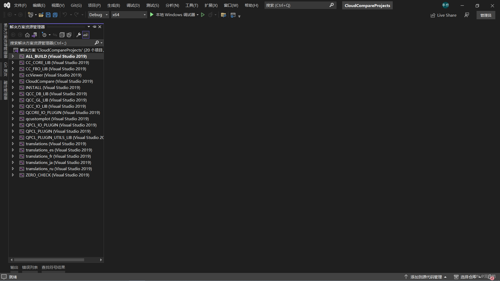The image size is (500, 281).
Task: Click 添加到源代码管理 in status bar
Action: [x=426, y=277]
